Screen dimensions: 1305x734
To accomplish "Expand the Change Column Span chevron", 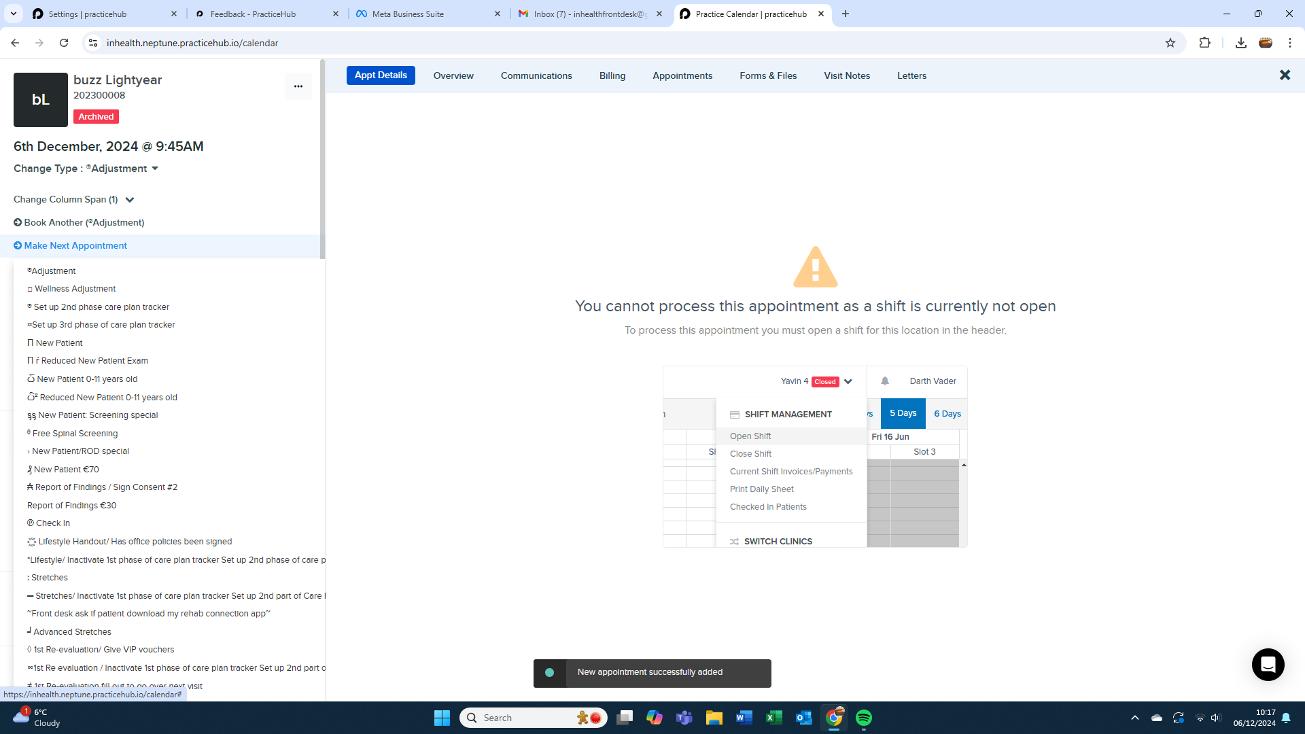I will point(130,200).
